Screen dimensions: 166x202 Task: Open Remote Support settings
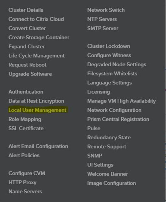coord(107,147)
